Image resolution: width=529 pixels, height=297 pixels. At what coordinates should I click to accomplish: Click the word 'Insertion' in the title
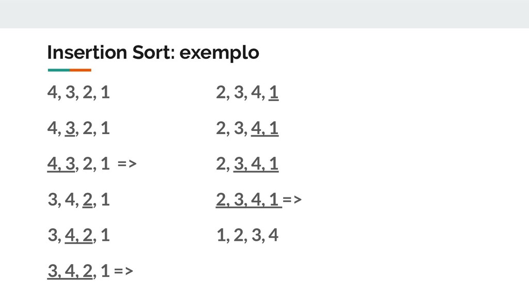87,52
